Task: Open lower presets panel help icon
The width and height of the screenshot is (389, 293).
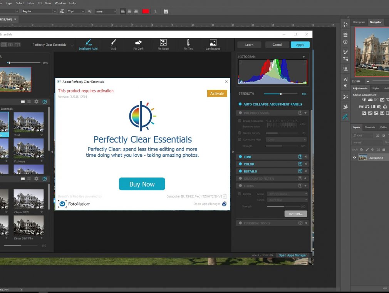Action: point(45,179)
